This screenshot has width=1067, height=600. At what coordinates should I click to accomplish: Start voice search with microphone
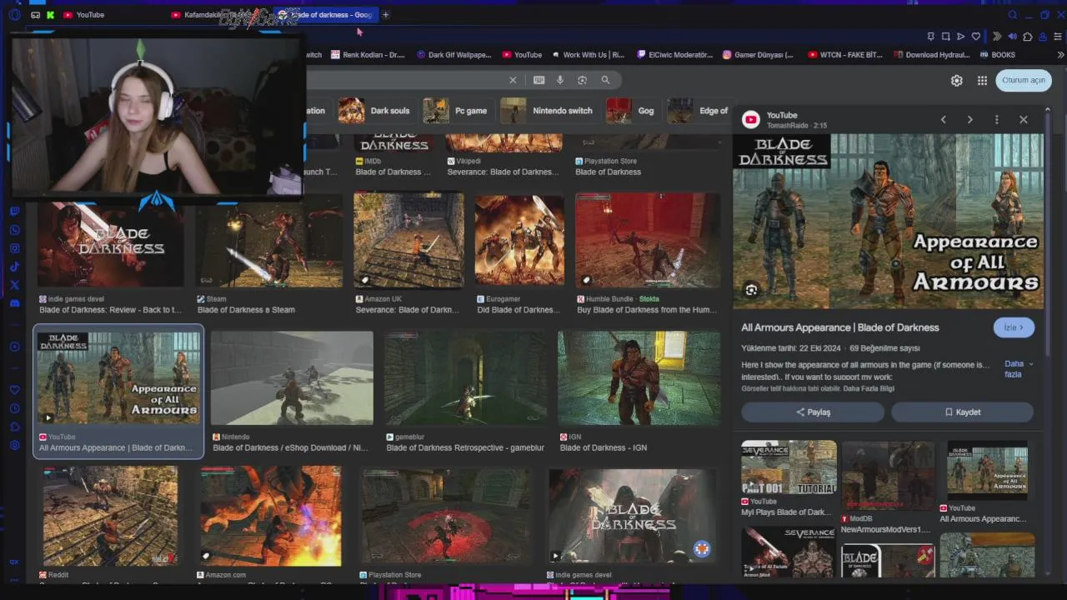[x=560, y=80]
